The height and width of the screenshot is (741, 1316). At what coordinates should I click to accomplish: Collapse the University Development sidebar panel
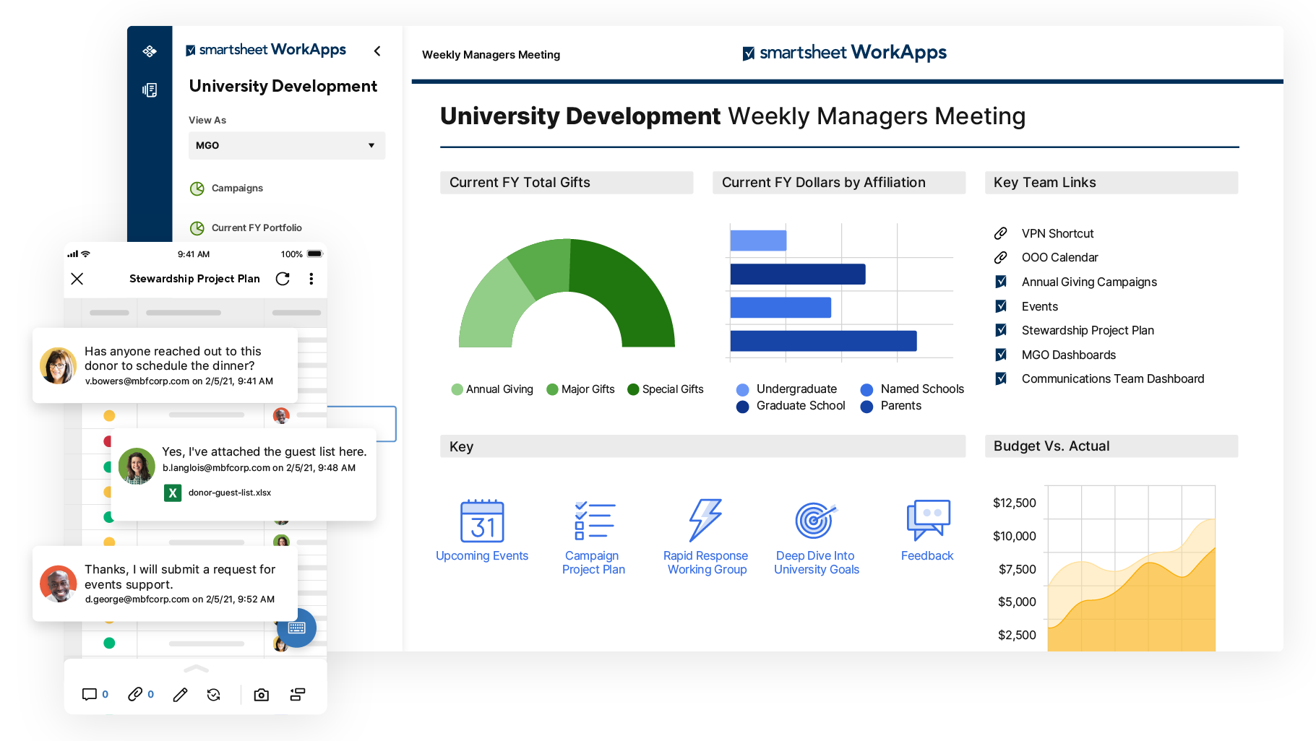point(377,51)
